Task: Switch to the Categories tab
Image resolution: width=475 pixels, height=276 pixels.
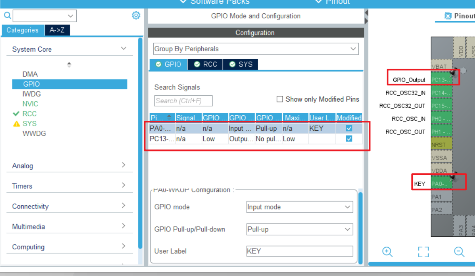Action: click(23, 30)
